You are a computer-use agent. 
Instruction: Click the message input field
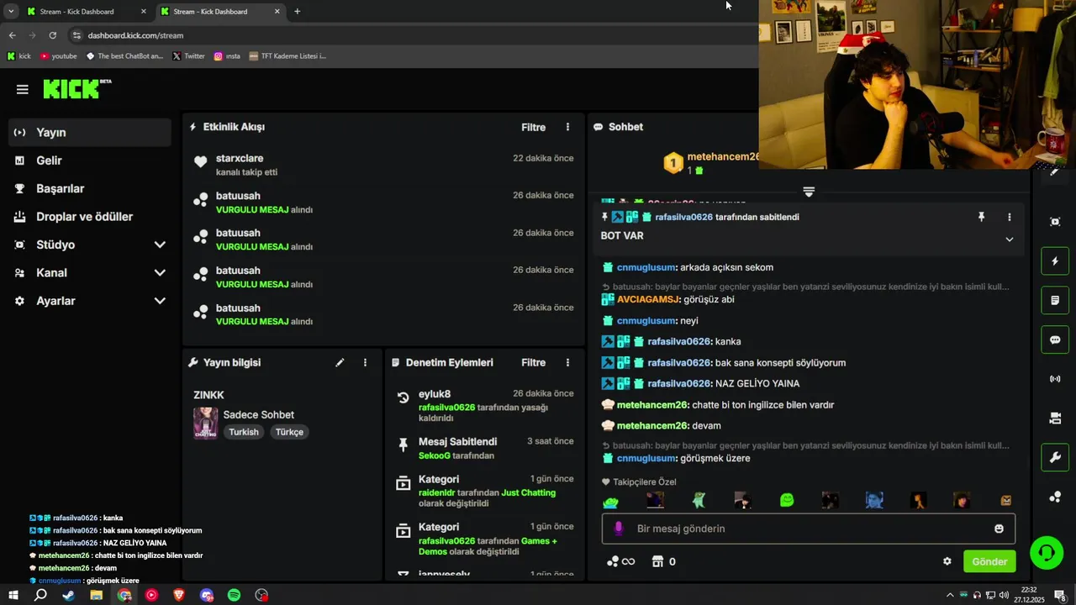tap(808, 529)
